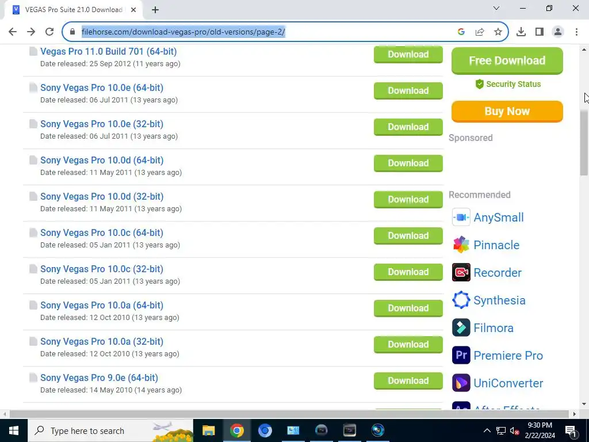Open Chrome three-dot menu
This screenshot has width=589, height=442.
576,32
